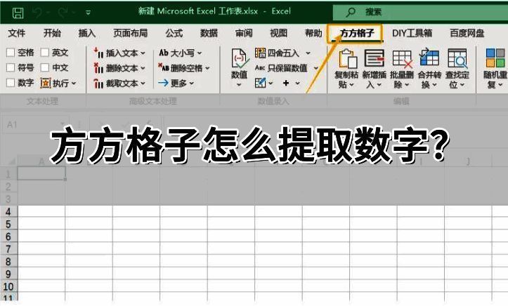Click the 合并转换 icon
The height and width of the screenshot is (306, 508).
tap(429, 58)
